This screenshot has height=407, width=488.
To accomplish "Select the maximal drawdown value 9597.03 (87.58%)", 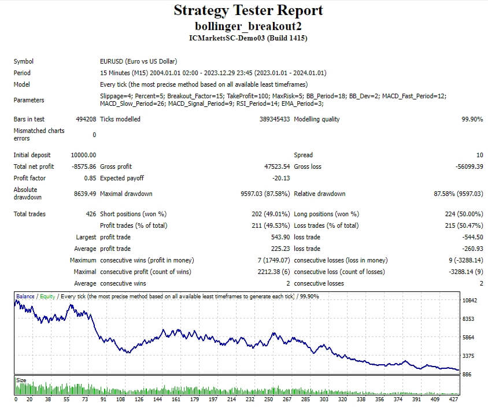I will pos(265,194).
